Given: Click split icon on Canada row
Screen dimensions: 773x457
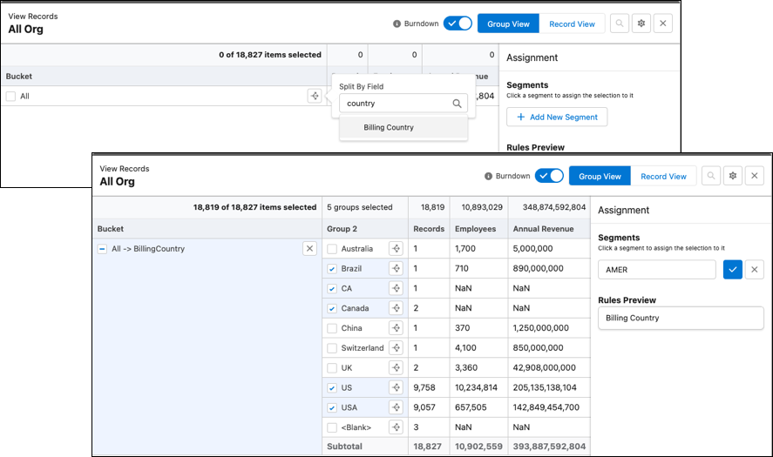Looking at the screenshot, I should tap(396, 308).
